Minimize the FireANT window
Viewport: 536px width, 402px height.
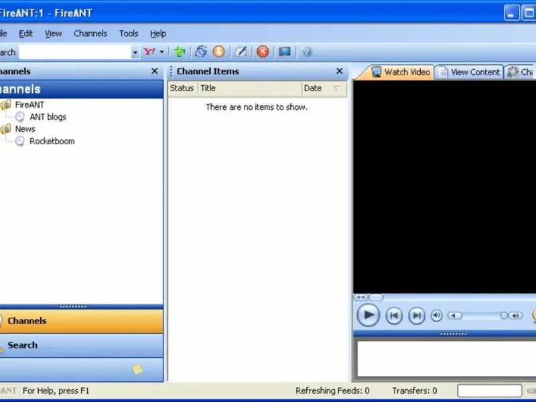[x=512, y=13]
